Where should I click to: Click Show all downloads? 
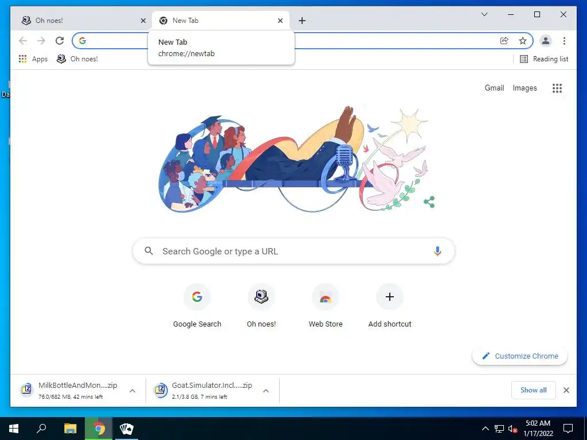534,390
